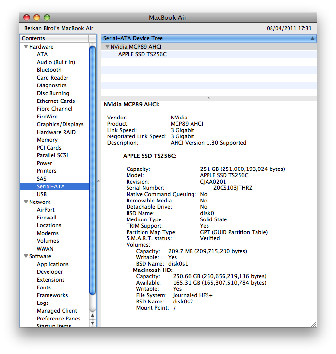Open Firewall section
The height and width of the screenshot is (354, 336).
pos(47,218)
